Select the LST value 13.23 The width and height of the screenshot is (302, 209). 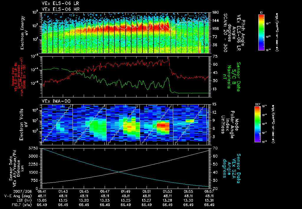(105, 200)
